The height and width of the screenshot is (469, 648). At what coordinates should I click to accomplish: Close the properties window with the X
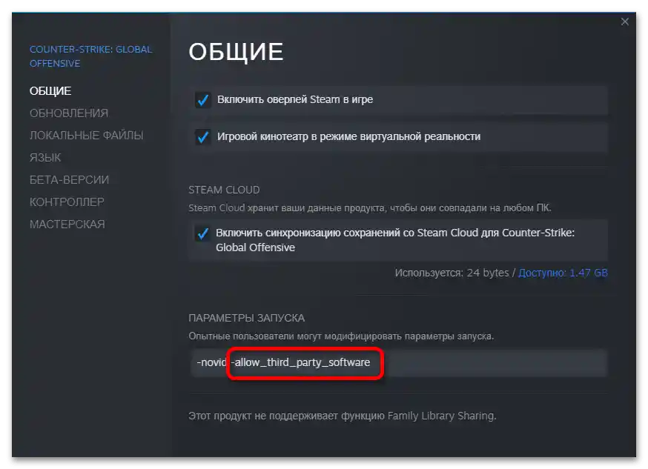tap(624, 21)
